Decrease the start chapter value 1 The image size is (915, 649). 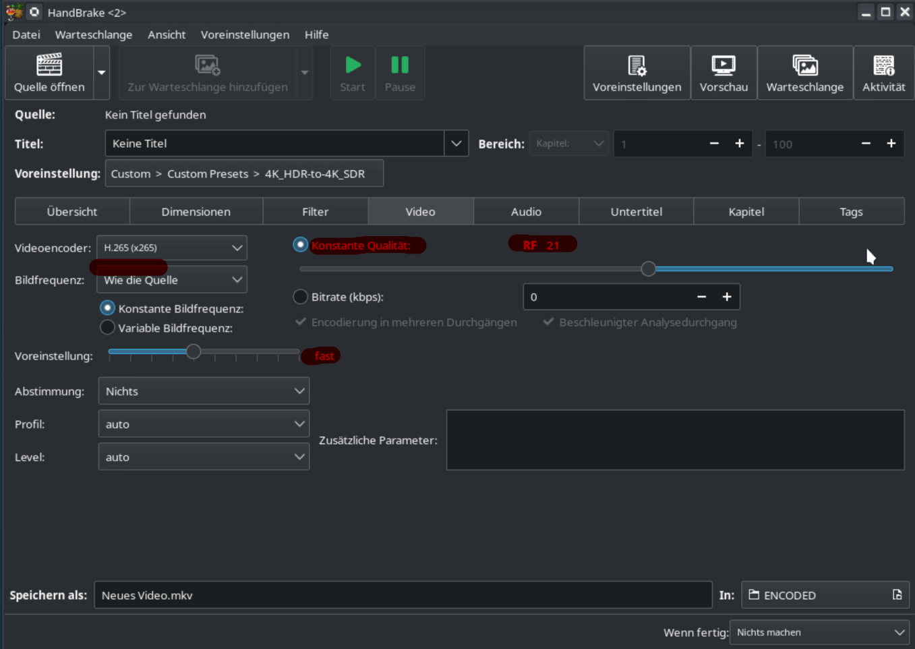coord(714,144)
